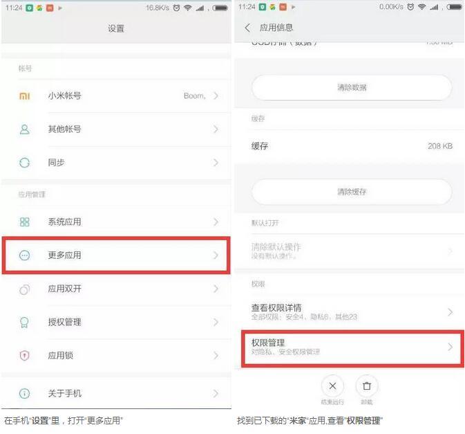This screenshot has height=434, width=465.
Task: Tap the X icon to 结束运行
Action: point(332,386)
